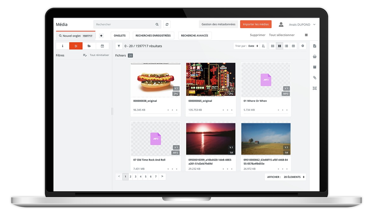Open the display settings gear icon
The height and width of the screenshot is (217, 373).
point(303,46)
